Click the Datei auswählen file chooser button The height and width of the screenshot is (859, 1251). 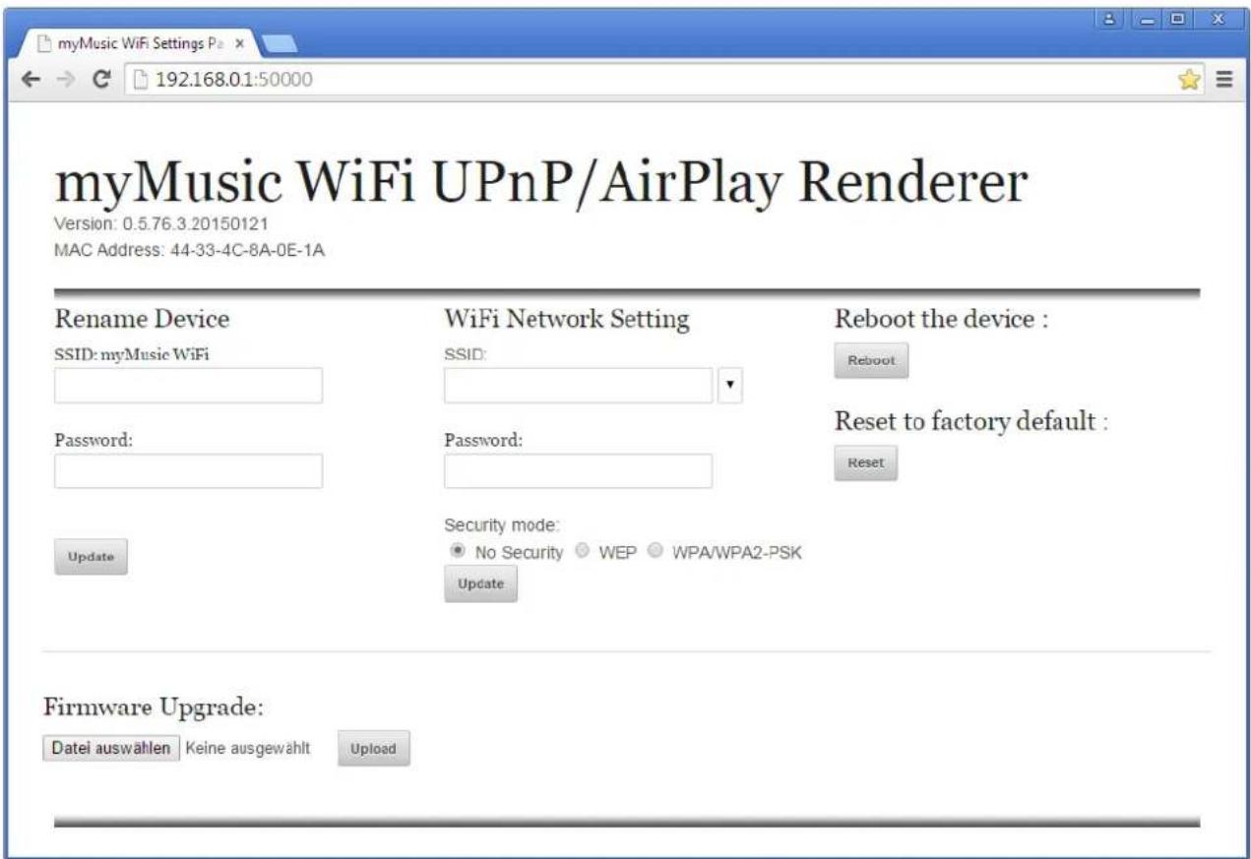point(111,748)
